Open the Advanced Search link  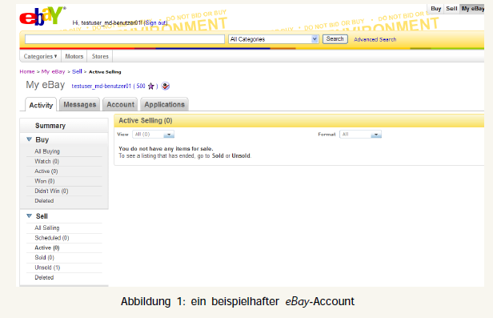coord(375,39)
